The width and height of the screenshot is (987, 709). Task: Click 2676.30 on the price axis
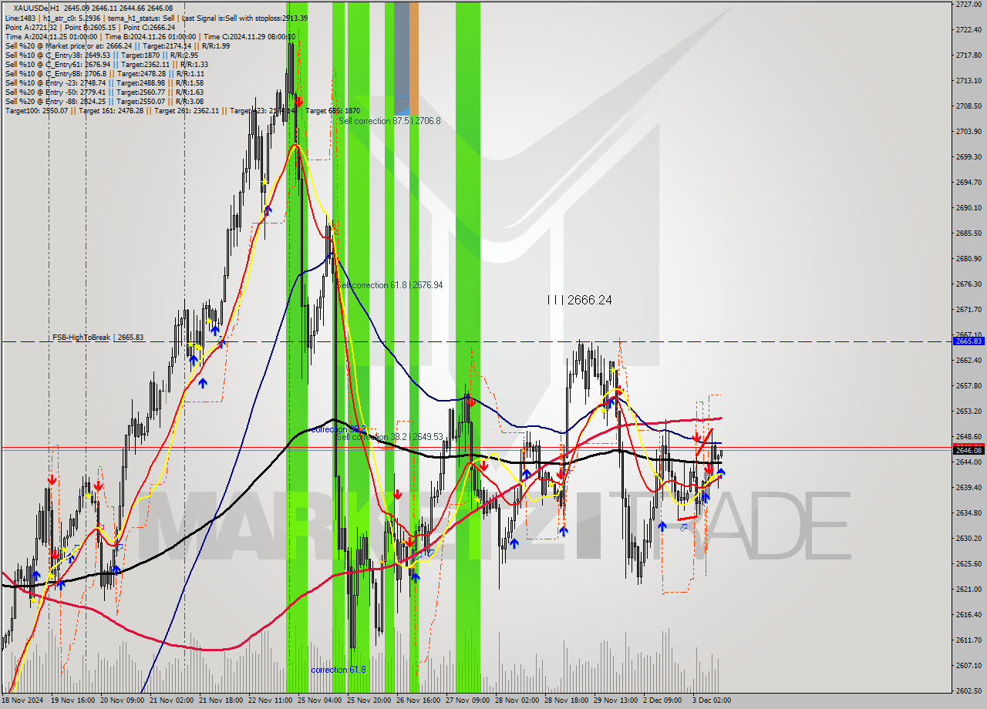(968, 284)
